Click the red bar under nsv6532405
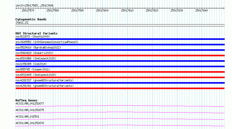Viewport: 232px width, 129px height. pyautogui.click(x=120, y=77)
